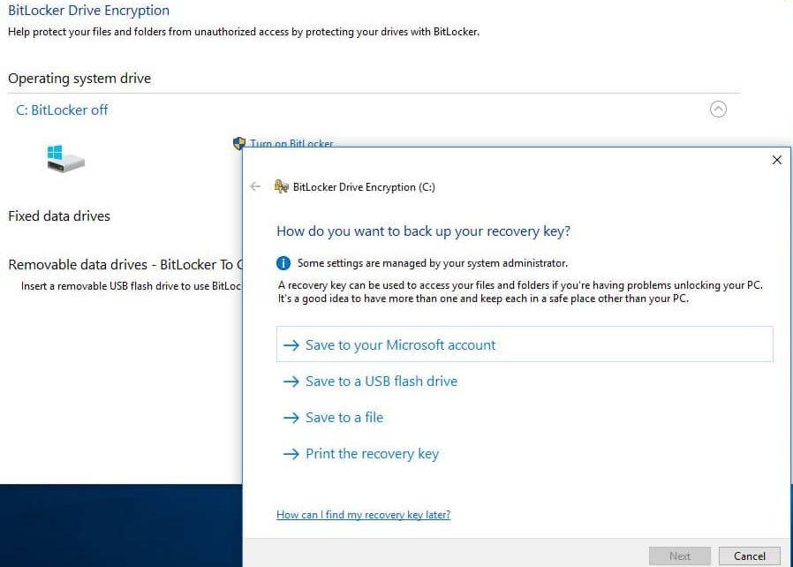
Task: Click the BitLocker Drive Encryption (C:) title bar
Action: pos(362,186)
